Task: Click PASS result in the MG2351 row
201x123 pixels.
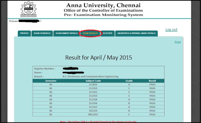Action: tap(152, 115)
